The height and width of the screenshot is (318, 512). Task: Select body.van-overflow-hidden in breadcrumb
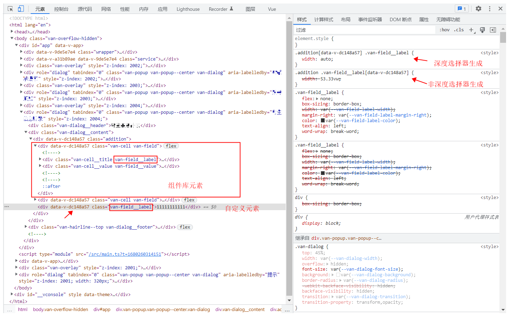61,310
